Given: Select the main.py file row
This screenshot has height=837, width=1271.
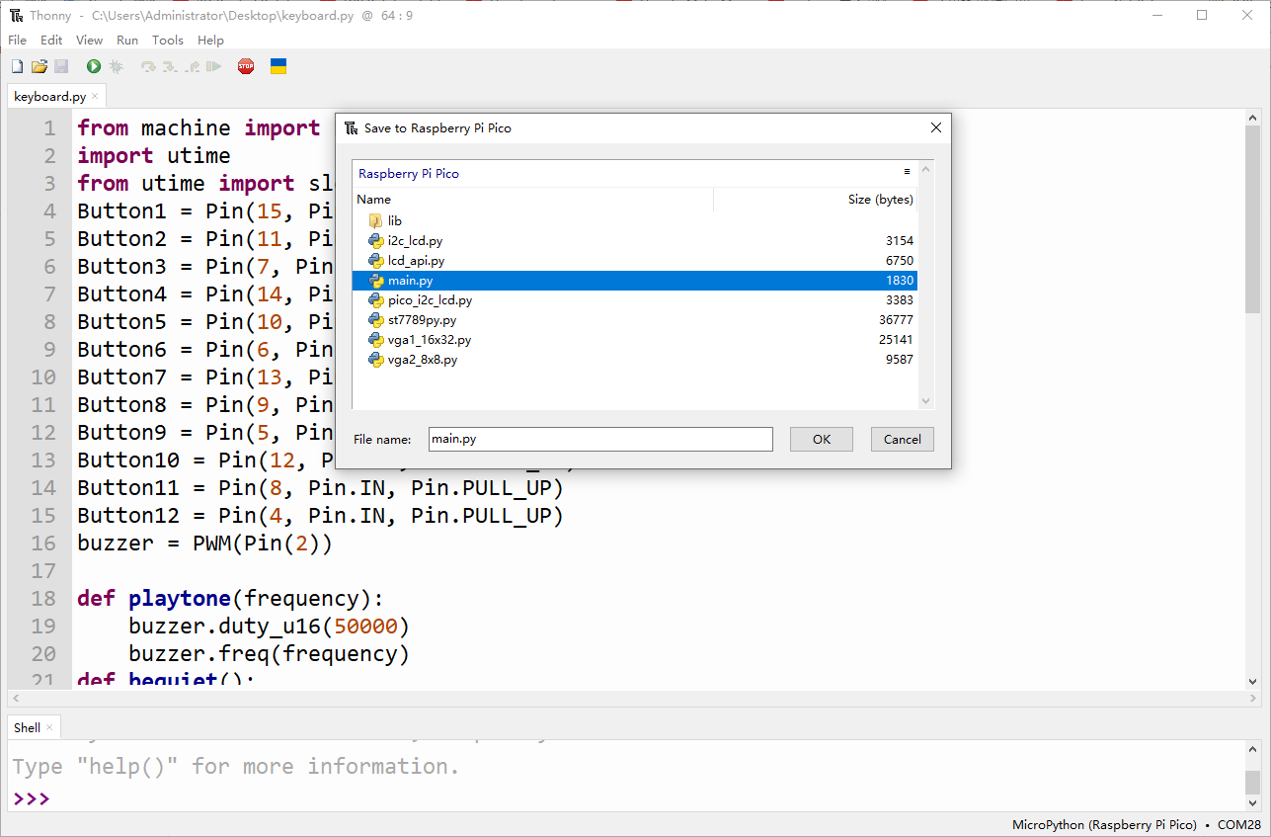Looking at the screenshot, I should tap(635, 280).
